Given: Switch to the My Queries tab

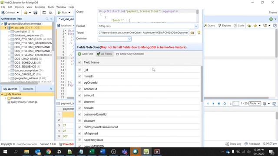Looking at the screenshot, I should pyautogui.click(x=10, y=89).
